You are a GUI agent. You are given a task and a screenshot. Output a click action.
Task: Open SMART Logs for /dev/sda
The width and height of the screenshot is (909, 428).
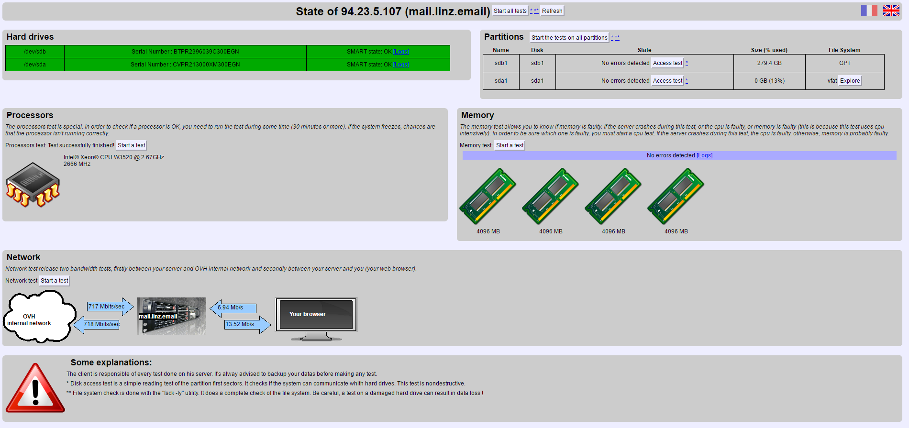point(401,65)
